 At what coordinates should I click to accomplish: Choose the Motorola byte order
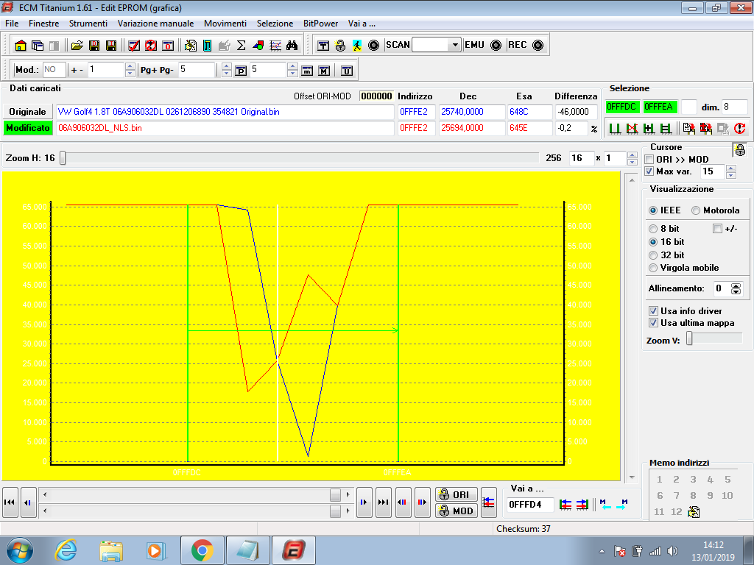[696, 210]
